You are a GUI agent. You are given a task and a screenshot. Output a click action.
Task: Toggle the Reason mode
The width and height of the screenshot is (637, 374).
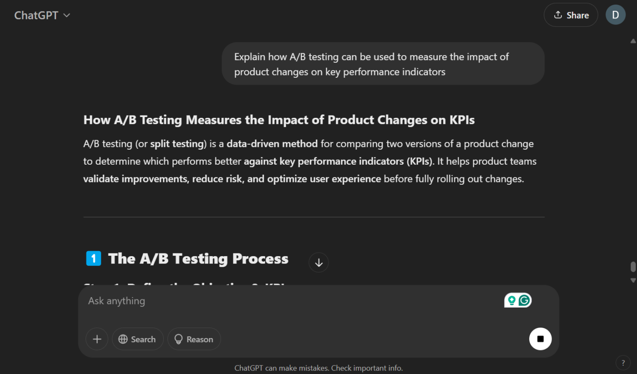pos(194,339)
